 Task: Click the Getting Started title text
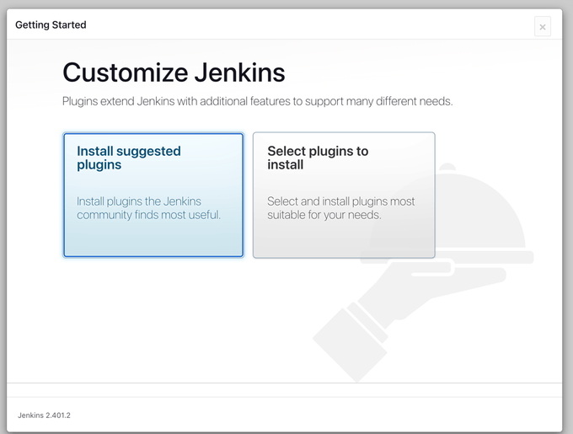pos(51,24)
